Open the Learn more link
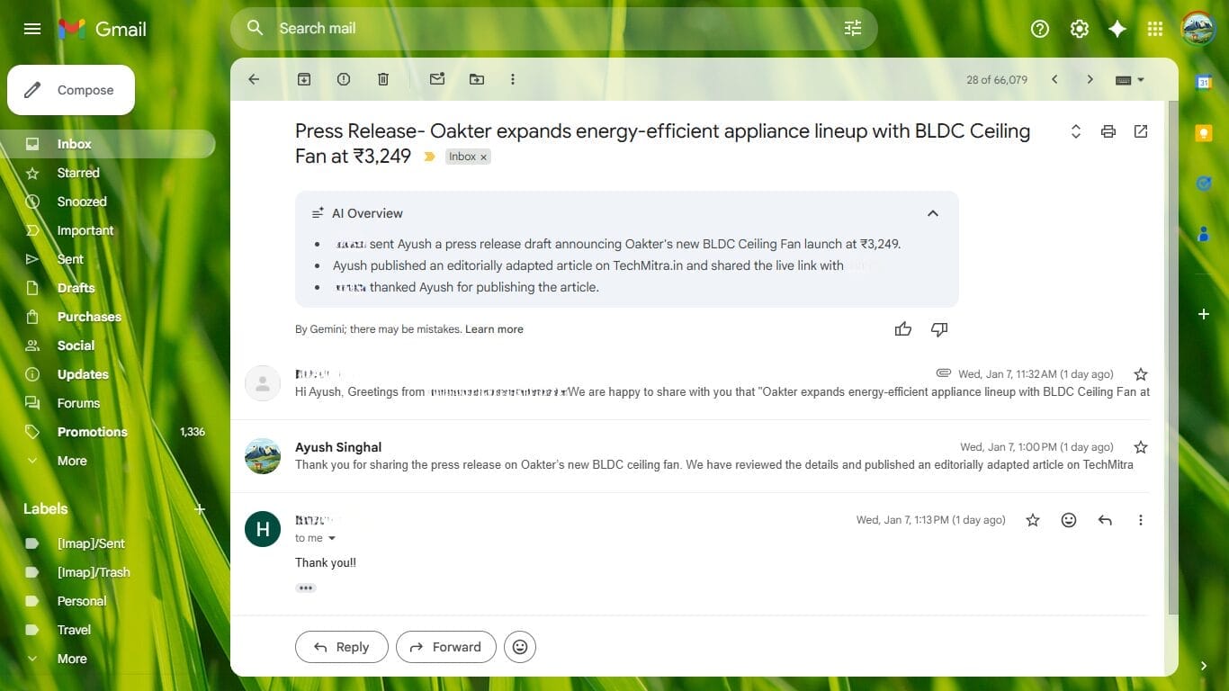 coord(494,329)
